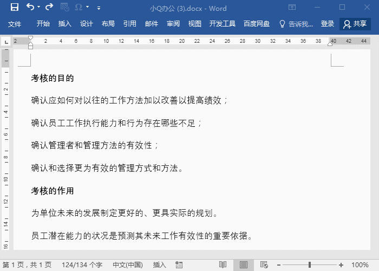Switch to the 审阅 tab
Viewport: 379px width, 271px height.
click(x=173, y=24)
